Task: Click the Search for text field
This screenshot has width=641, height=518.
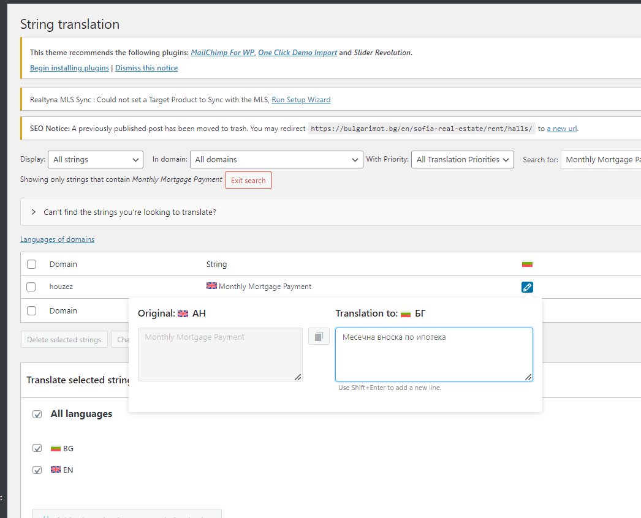Action: [x=601, y=160]
